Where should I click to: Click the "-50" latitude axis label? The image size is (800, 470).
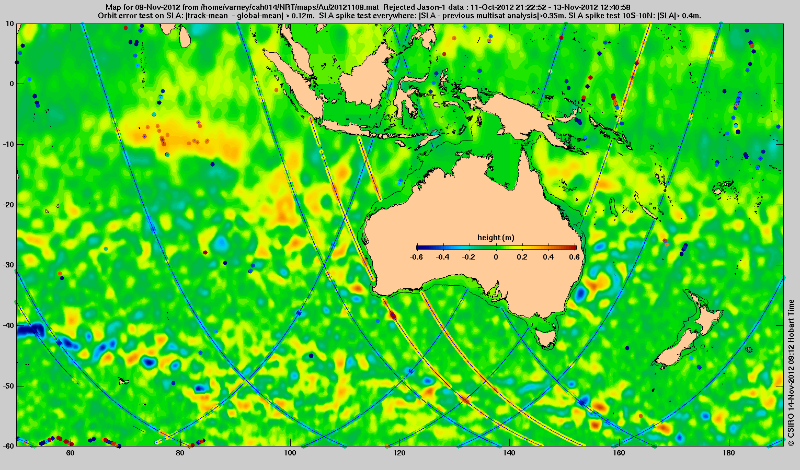point(8,386)
